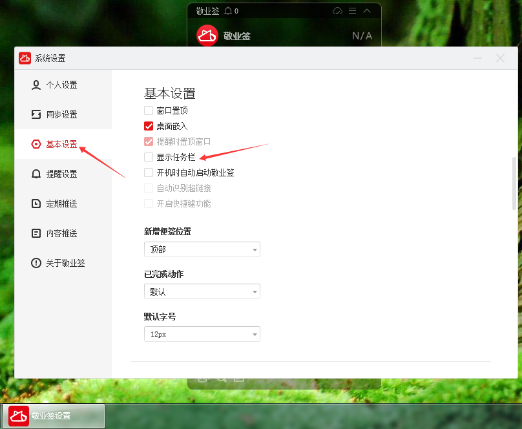Click the bell icon beside 提醒设置
522x429 pixels.
coord(36,174)
